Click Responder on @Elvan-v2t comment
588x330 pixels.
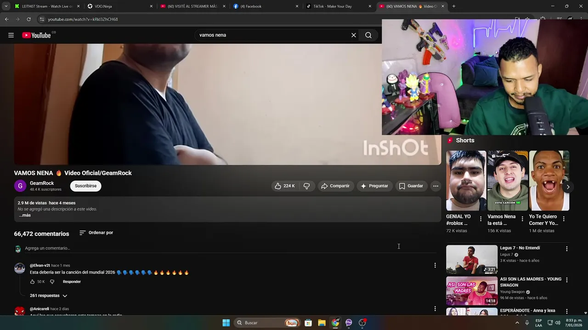(72, 281)
